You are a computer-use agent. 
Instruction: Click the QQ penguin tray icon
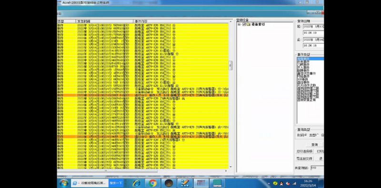coord(281,183)
